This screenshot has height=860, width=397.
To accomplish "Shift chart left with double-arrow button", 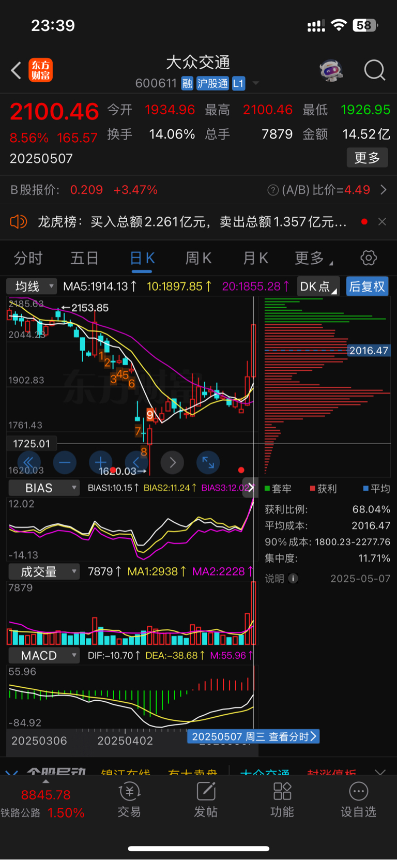I will (x=29, y=462).
